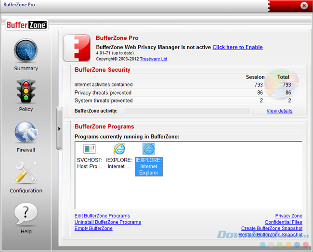Viewport: 313px width, 252px height.
Task: Open the Trustware Ltd link
Action: pyautogui.click(x=154, y=59)
